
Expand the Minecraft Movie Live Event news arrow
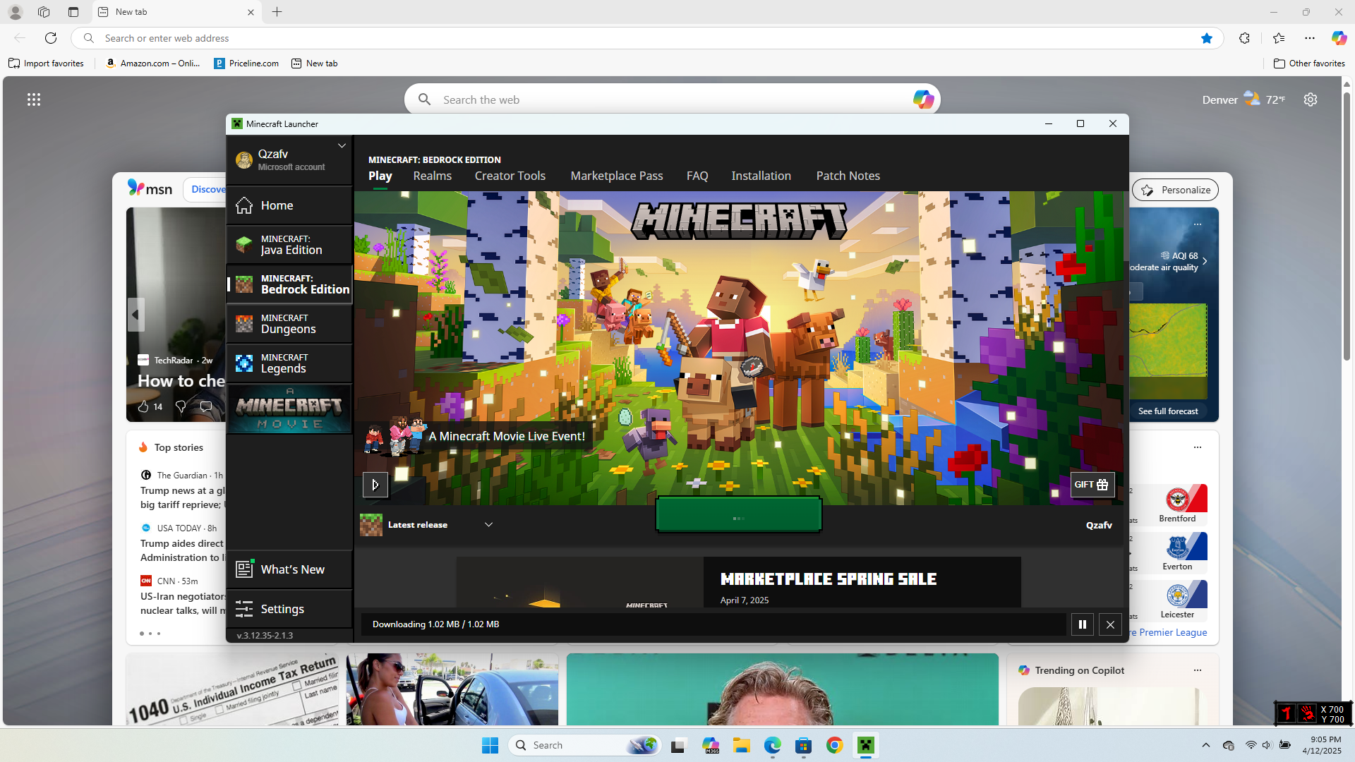pyautogui.click(x=375, y=485)
